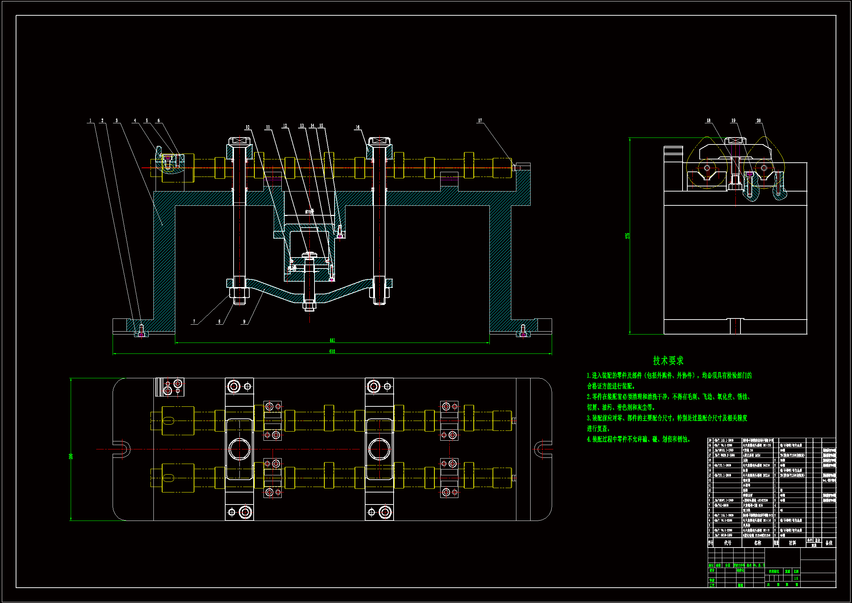Select the 备注 header cell
The height and width of the screenshot is (603, 852).
point(829,543)
